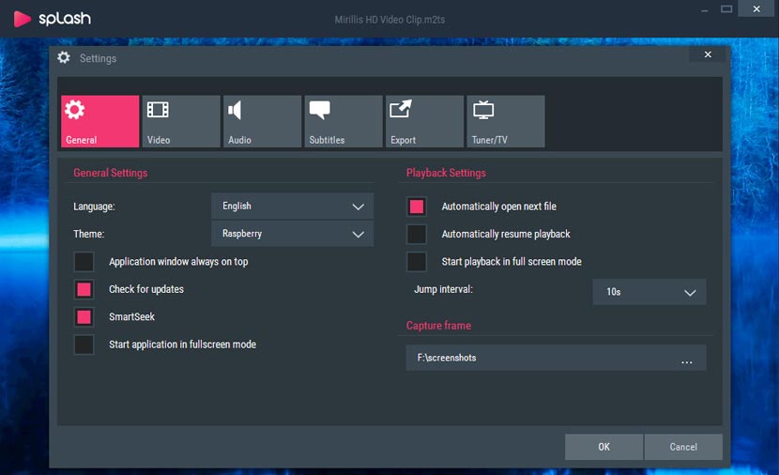This screenshot has height=475, width=779.
Task: Open Audio settings speaker icon
Action: click(262, 121)
